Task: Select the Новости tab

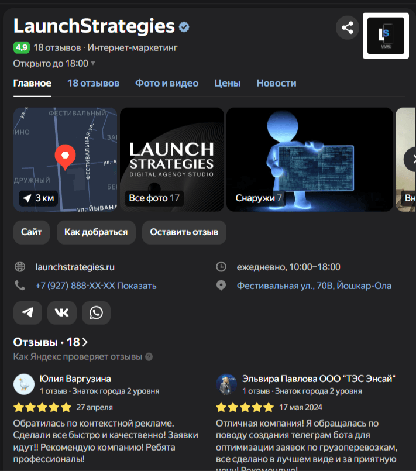Action: [276, 83]
